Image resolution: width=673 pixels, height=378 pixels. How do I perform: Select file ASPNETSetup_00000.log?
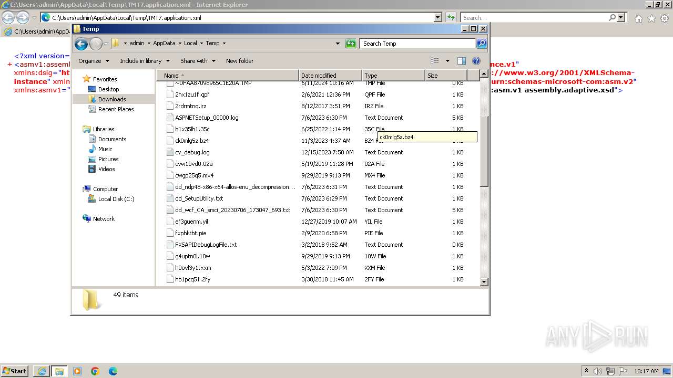point(207,118)
